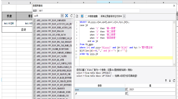Click the 值 column header
The width and height of the screenshot is (178, 99).
[x=150, y=86]
